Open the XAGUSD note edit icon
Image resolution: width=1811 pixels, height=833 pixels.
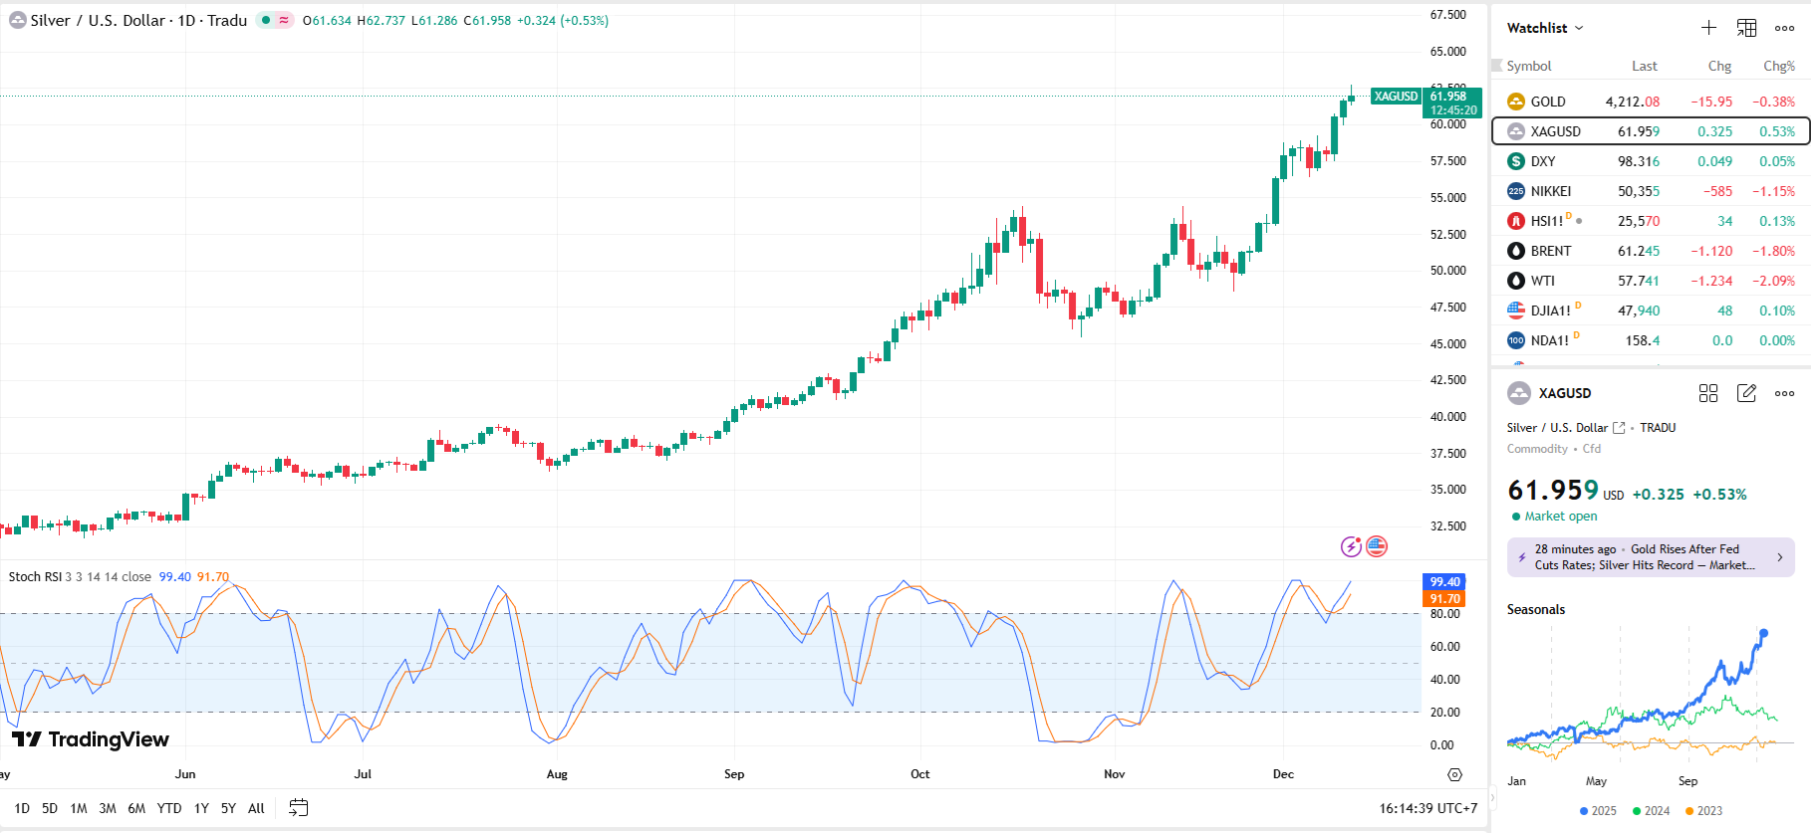(x=1746, y=393)
